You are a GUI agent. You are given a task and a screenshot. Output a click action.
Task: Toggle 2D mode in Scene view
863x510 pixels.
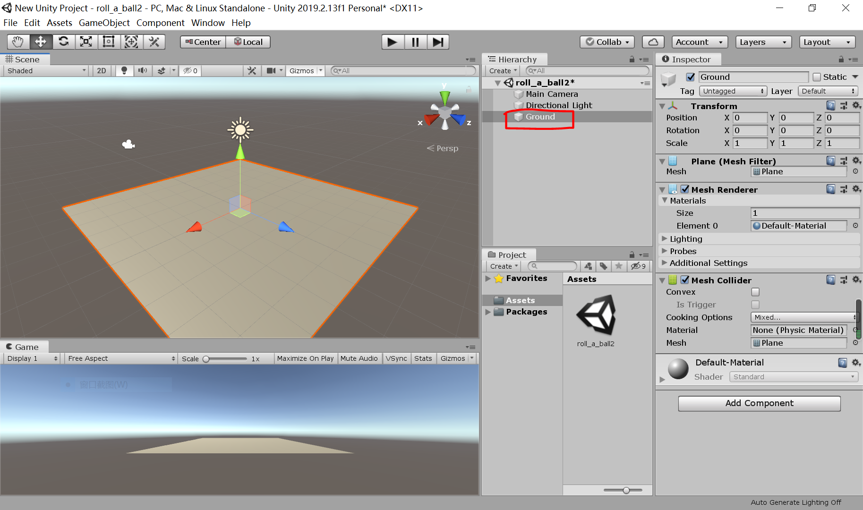(x=101, y=70)
